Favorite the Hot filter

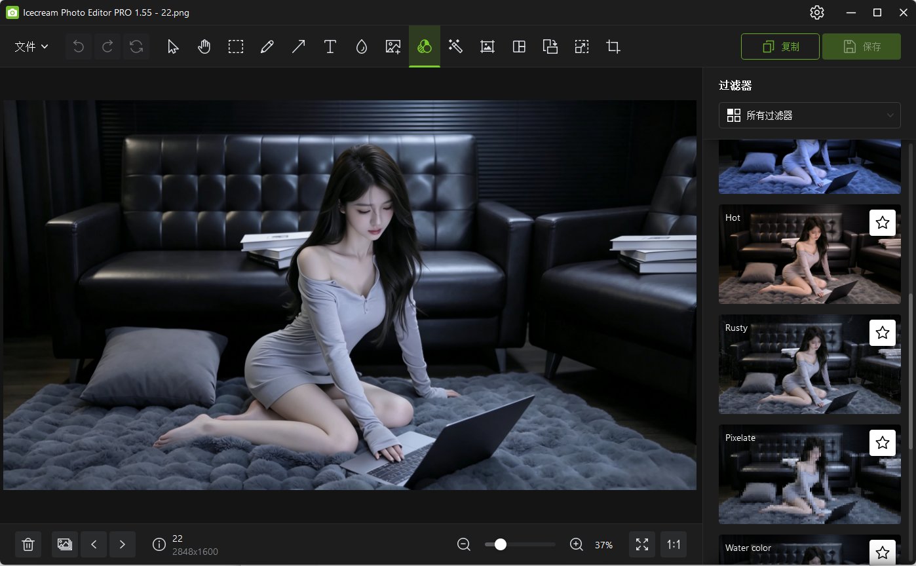click(x=883, y=223)
